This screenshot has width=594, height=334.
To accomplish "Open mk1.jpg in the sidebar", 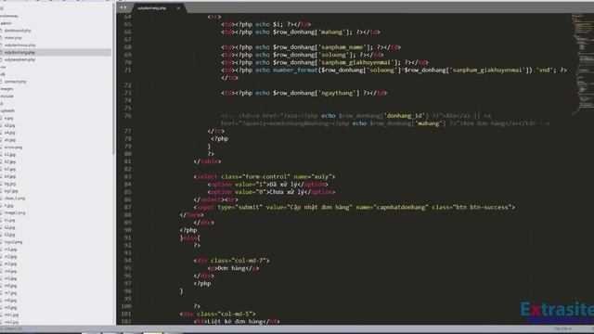I will (x=11, y=315).
